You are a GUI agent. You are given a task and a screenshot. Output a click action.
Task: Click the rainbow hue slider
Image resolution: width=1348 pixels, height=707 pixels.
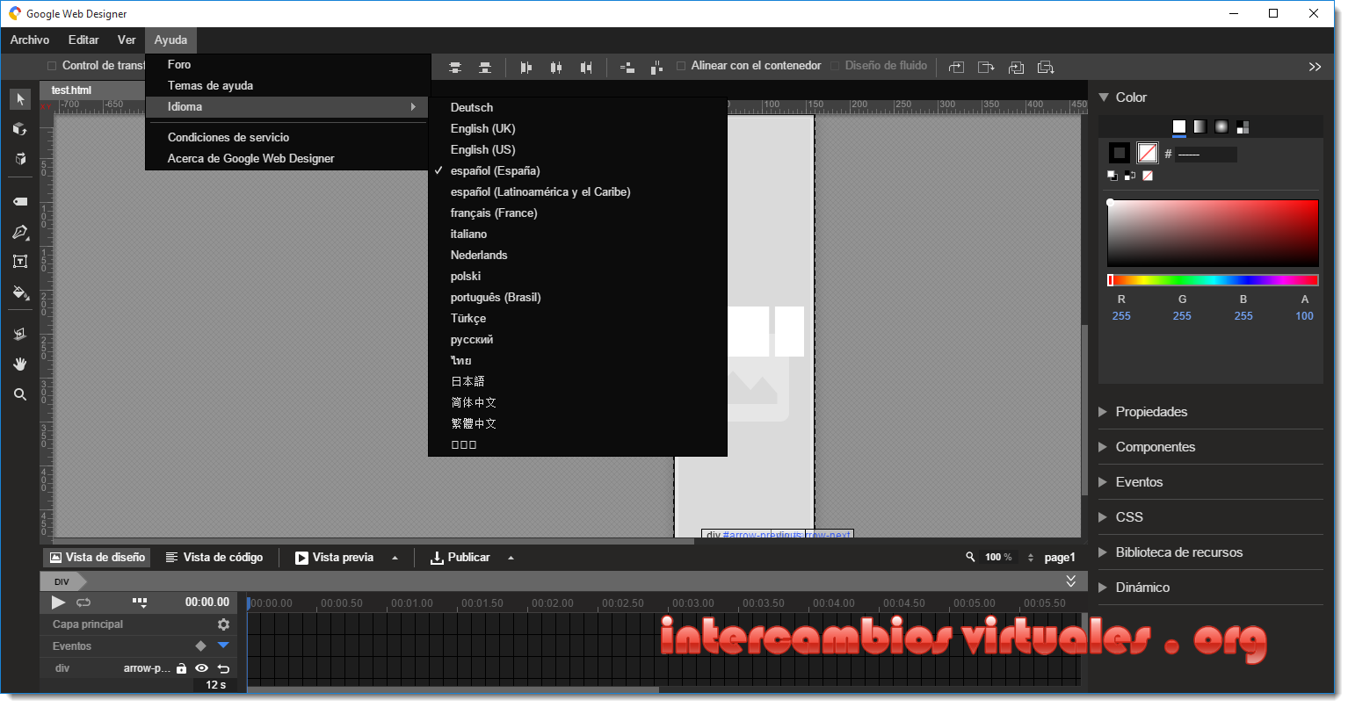(x=1213, y=280)
